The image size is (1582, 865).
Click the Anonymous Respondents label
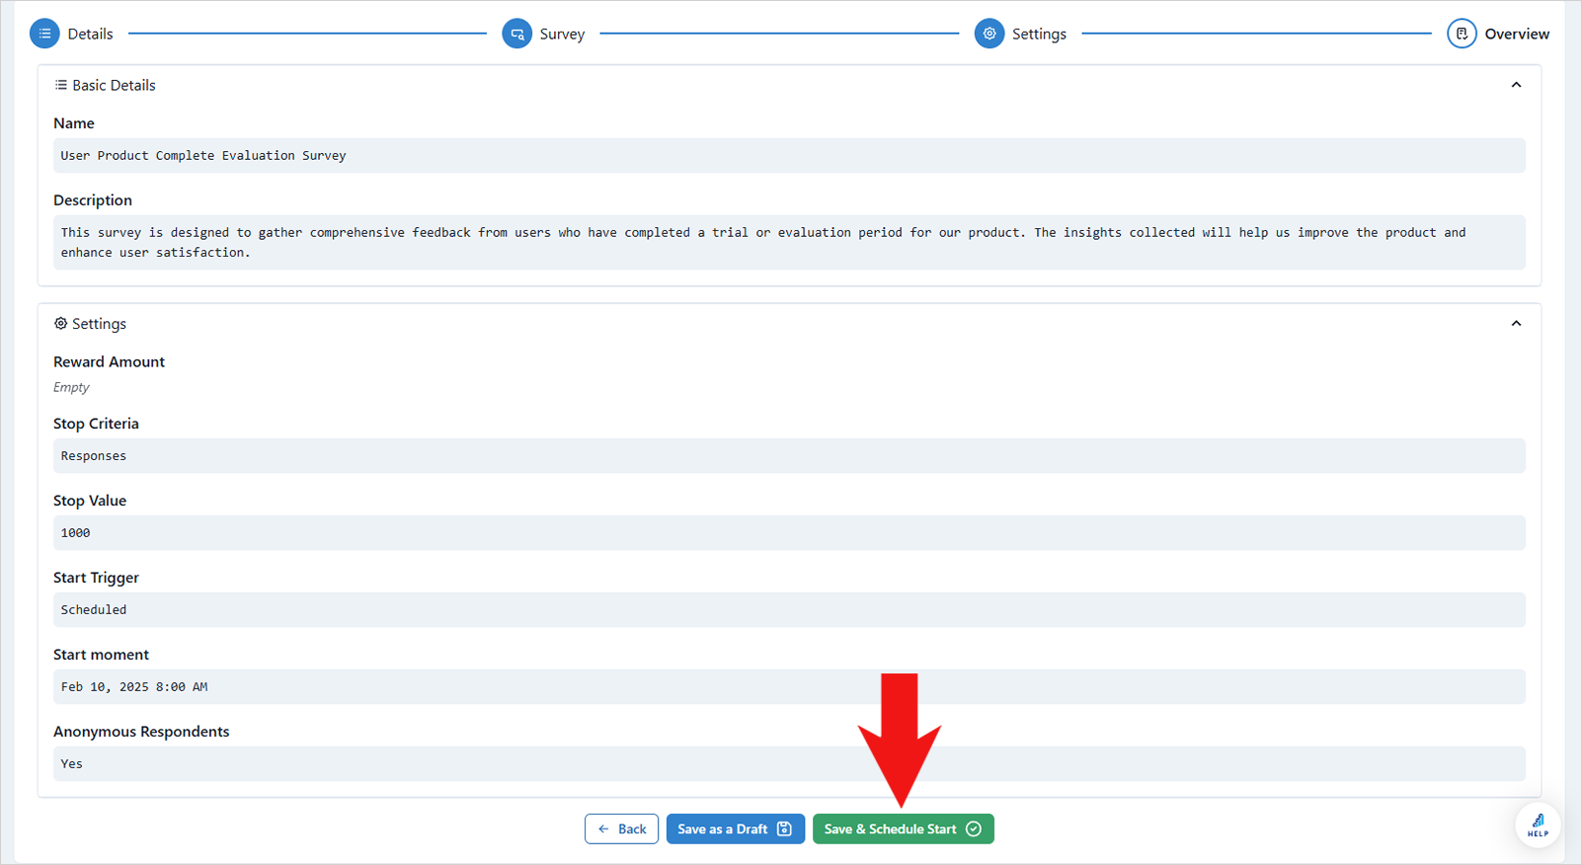pyautogui.click(x=141, y=732)
